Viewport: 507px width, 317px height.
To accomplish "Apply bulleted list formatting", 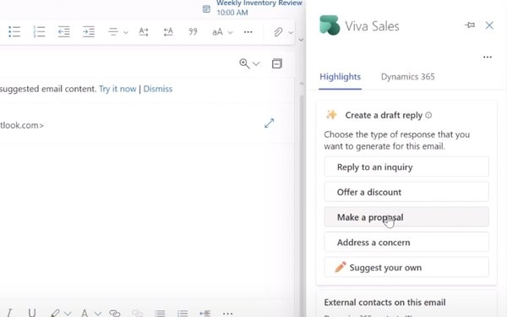I will coord(14,32).
